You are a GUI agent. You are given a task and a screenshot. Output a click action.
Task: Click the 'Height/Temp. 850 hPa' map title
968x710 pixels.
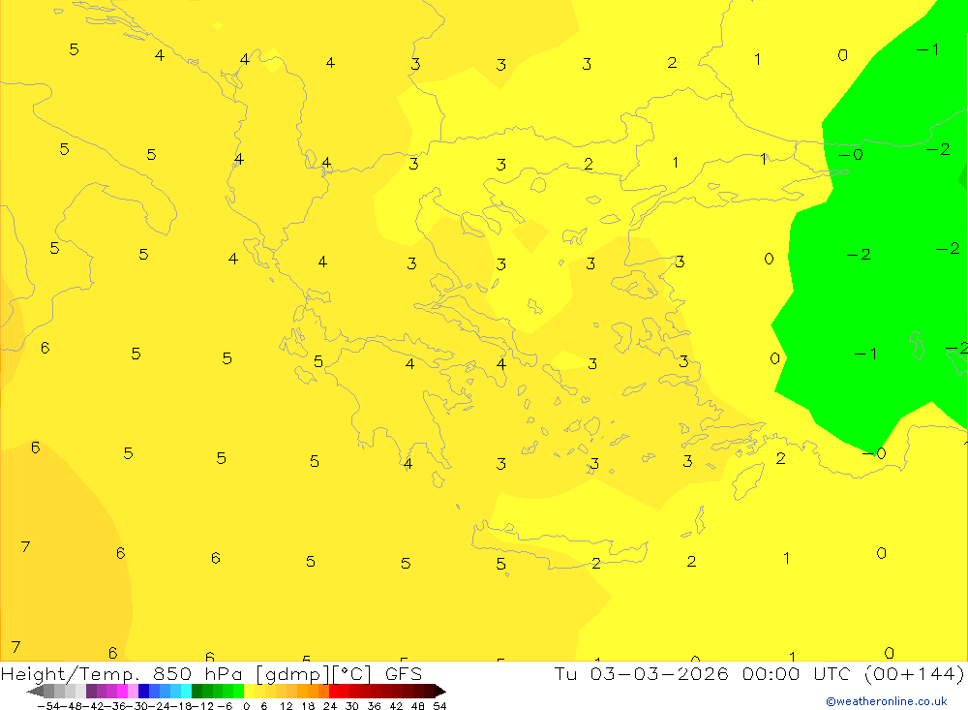pos(122,673)
